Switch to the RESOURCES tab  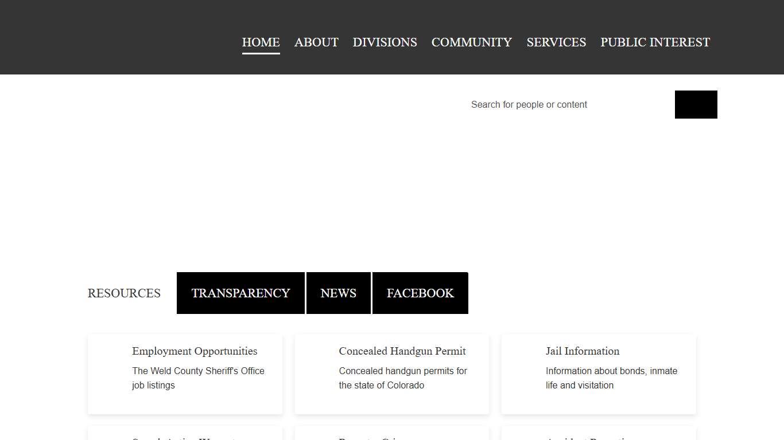(124, 293)
